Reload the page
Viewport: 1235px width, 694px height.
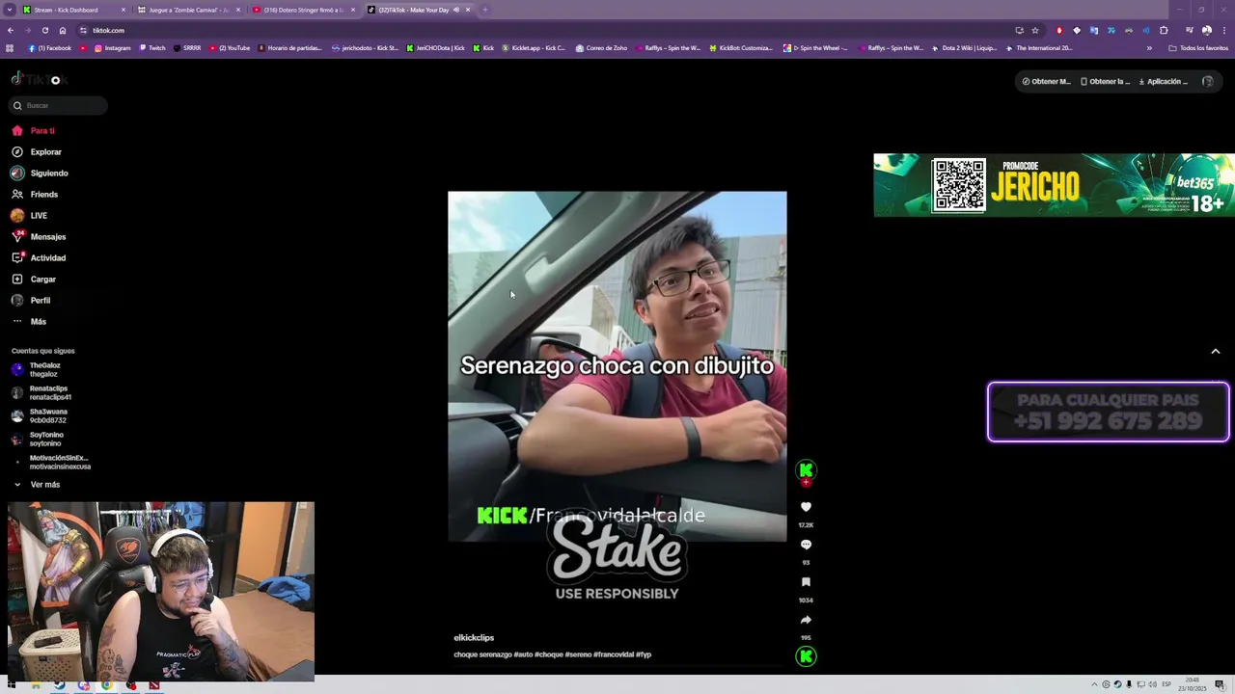[x=44, y=30]
